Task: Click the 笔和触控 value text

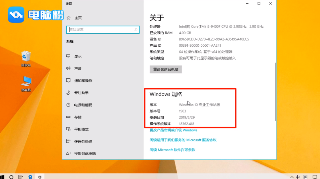Action: [207, 58]
